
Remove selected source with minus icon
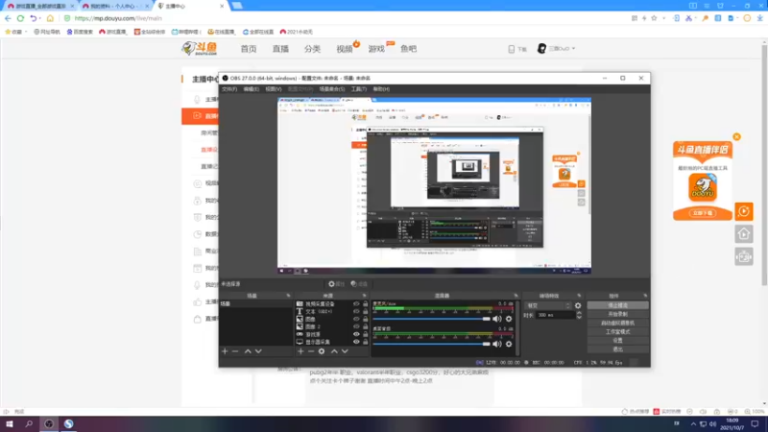tap(311, 351)
